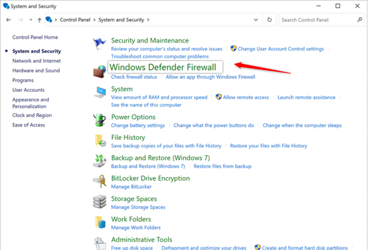The height and width of the screenshot is (250, 369).
Task: Select Network and Internet in sidebar
Action: point(36,61)
